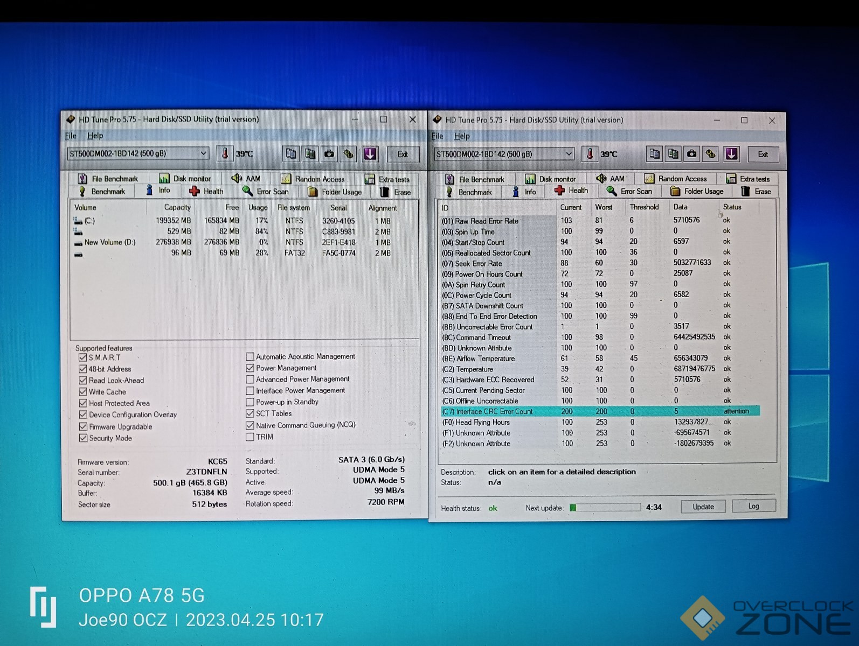Toggle 48-bit Address checkbox
Image resolution: width=859 pixels, height=646 pixels.
tap(82, 369)
